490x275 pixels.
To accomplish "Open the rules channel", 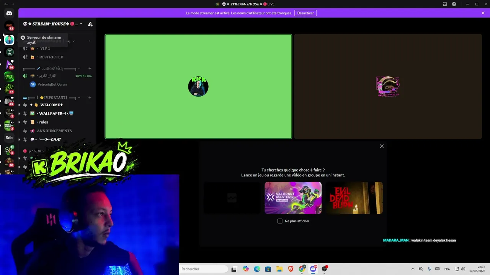I will (x=57, y=122).
